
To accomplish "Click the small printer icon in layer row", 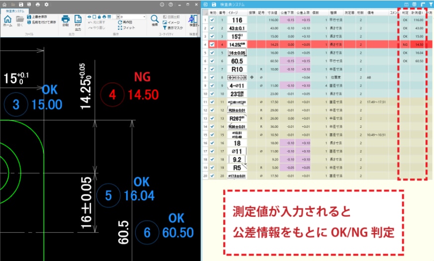I will [104, 17].
